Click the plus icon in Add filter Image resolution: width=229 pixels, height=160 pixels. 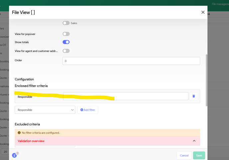(x=82, y=110)
